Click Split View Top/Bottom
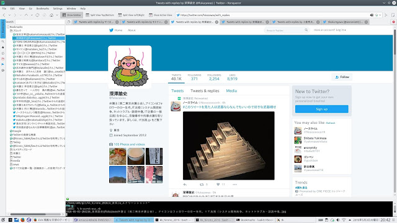This screenshot has height=223, width=397. click(100, 15)
